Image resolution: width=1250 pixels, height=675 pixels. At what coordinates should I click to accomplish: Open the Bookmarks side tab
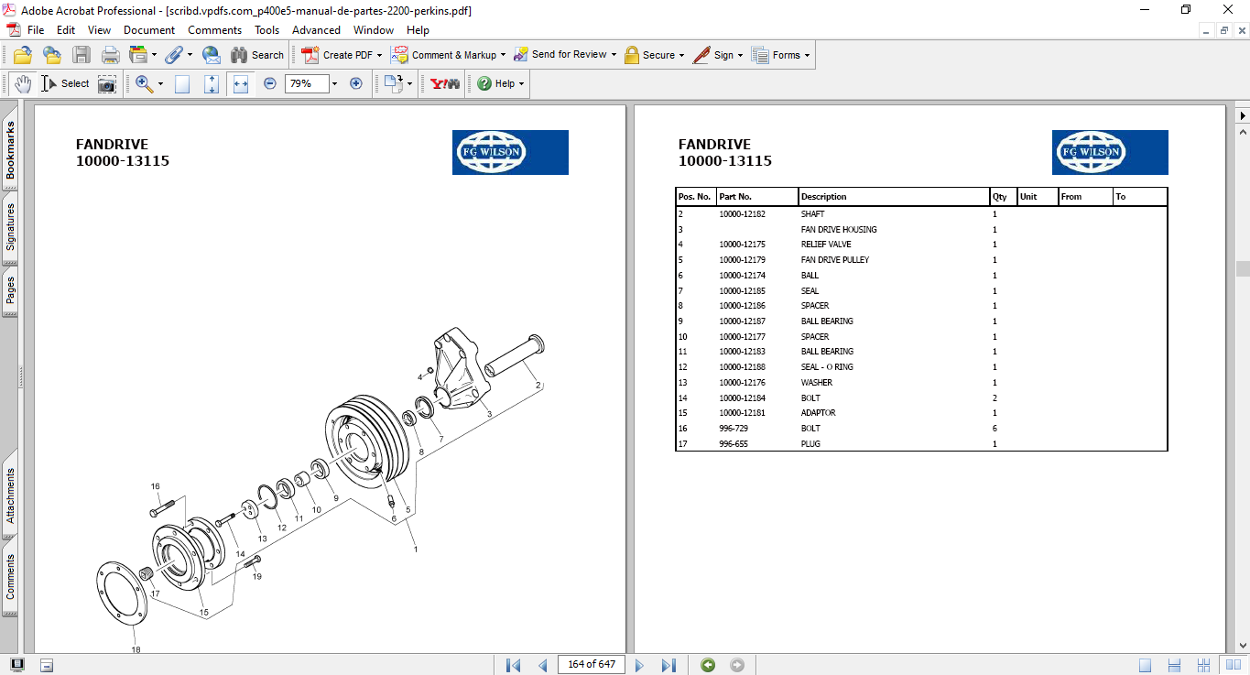pos(10,151)
